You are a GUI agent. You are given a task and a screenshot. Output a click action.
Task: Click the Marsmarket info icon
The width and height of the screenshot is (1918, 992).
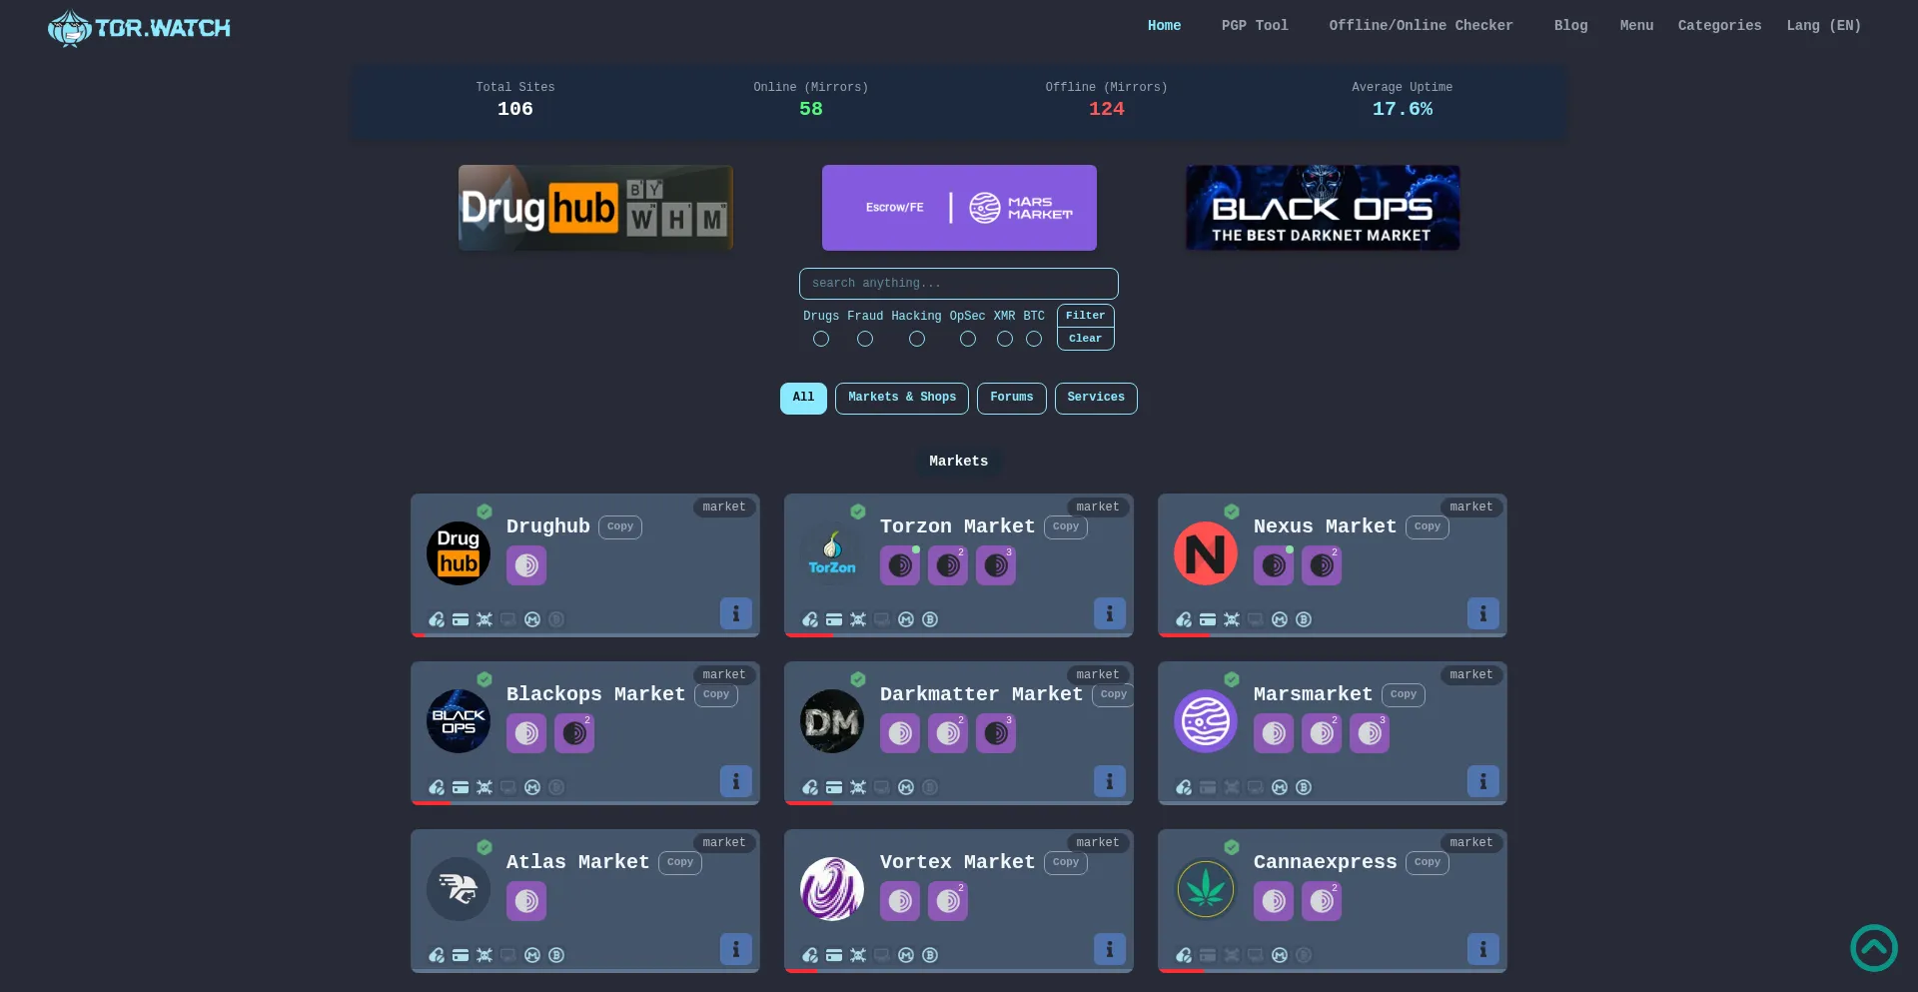pyautogui.click(x=1482, y=781)
